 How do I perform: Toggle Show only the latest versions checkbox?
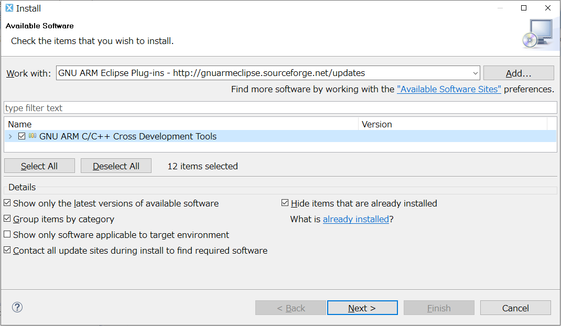point(7,203)
